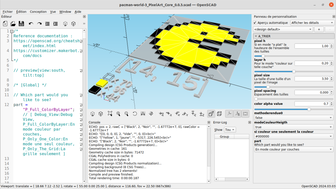
Task: Enable Orthogonal projection
Action: 219,114
